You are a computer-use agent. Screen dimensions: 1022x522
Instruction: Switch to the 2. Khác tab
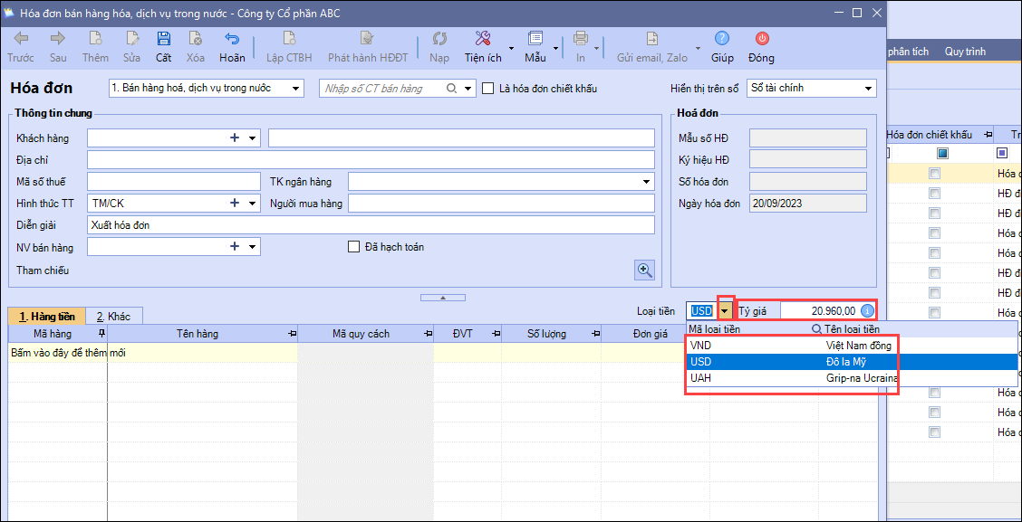click(114, 317)
